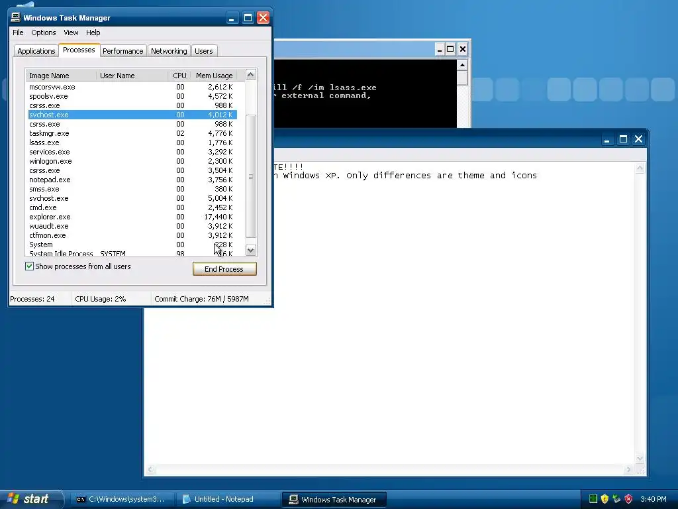The width and height of the screenshot is (678, 509).
Task: Click the command prompt scroll up arrow
Action: (462, 66)
